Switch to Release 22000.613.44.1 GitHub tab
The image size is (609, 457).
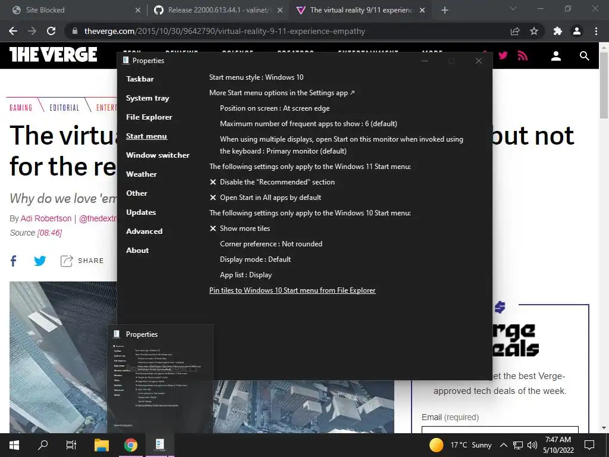[219, 10]
